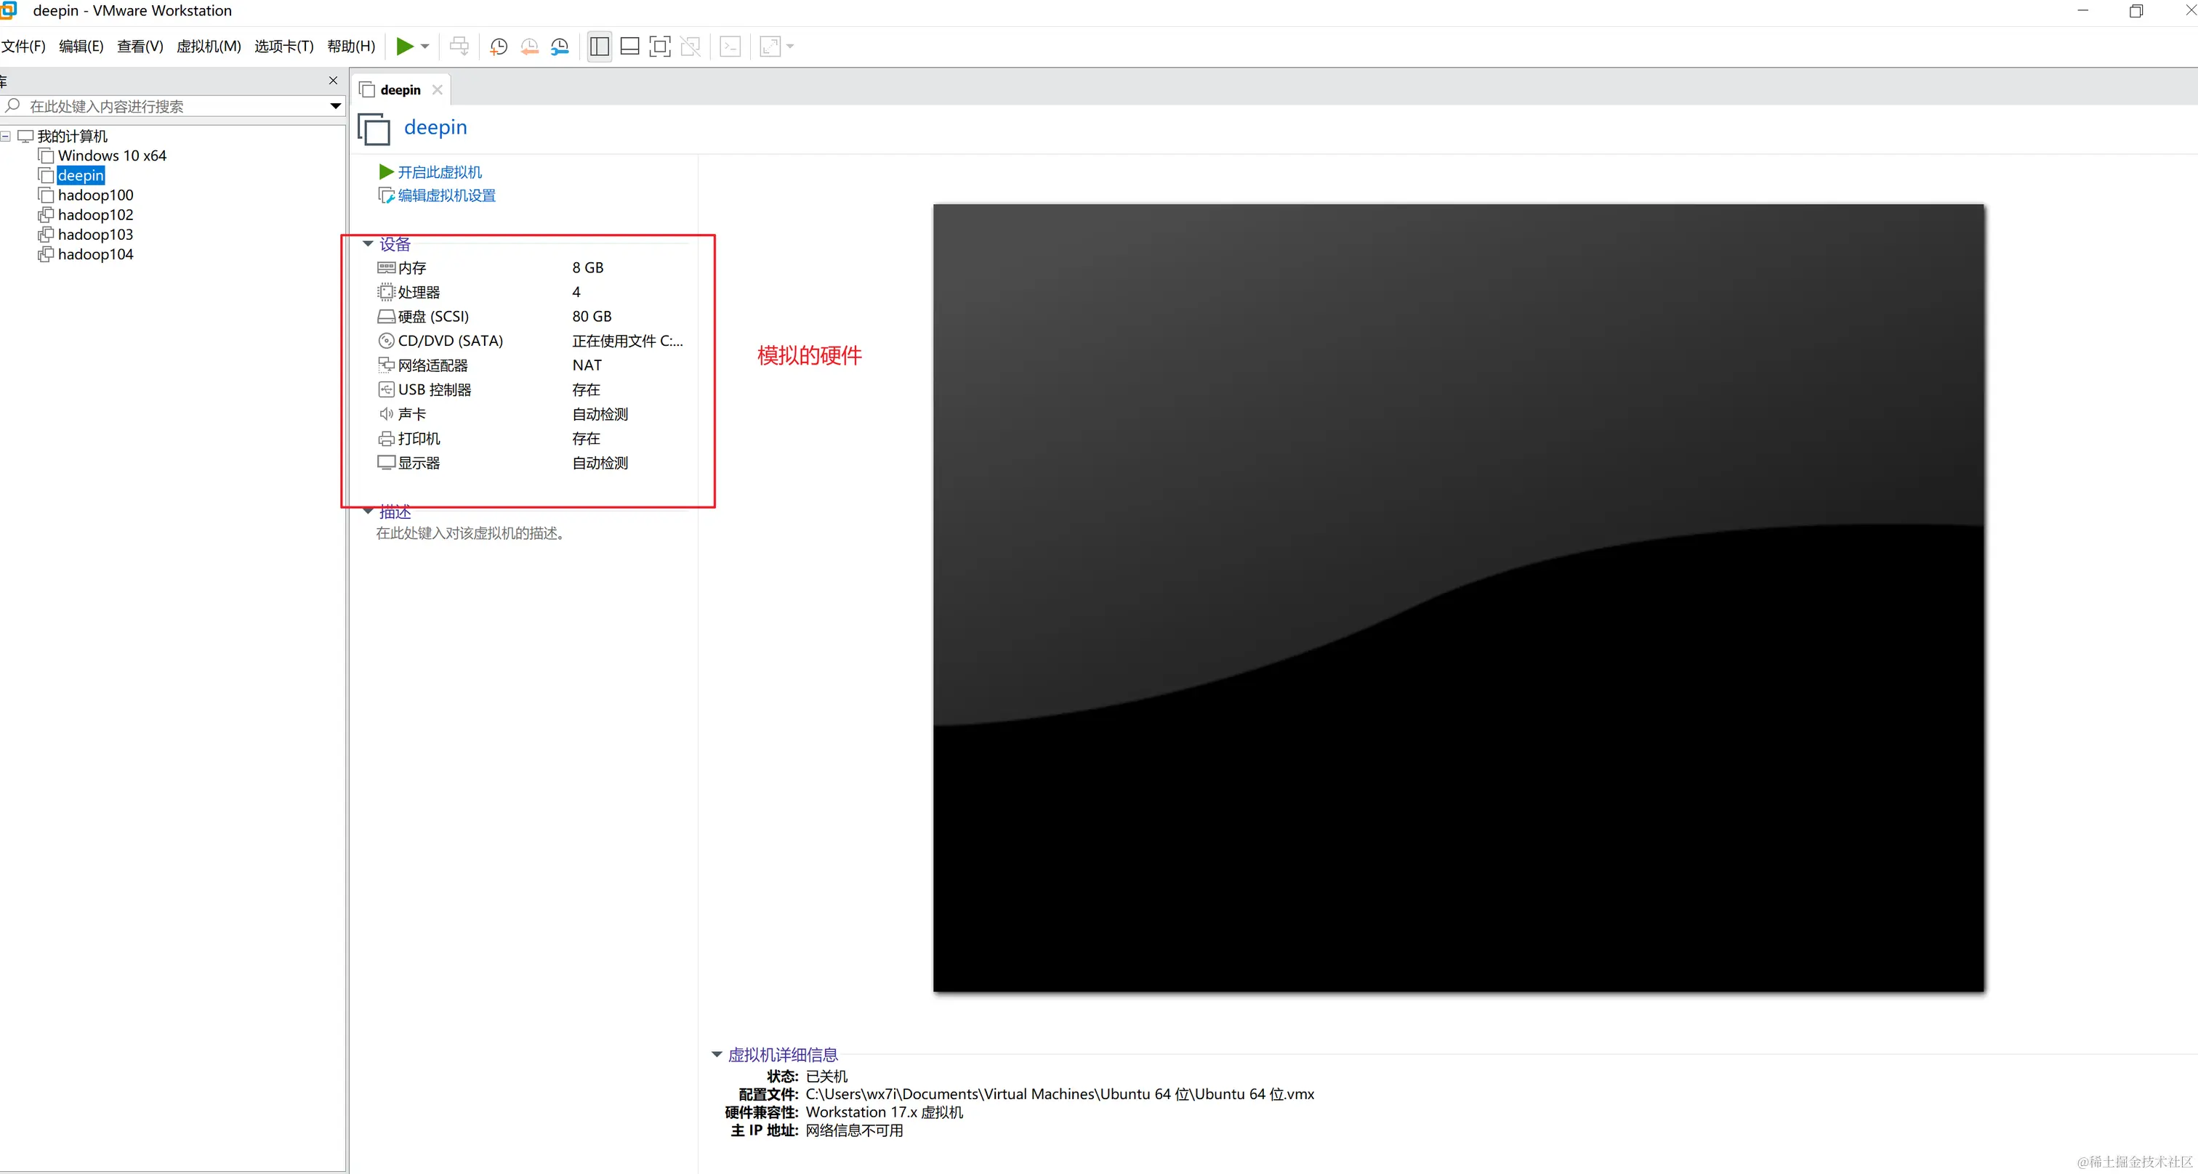Toggle the library panel icon
Image resolution: width=2198 pixels, height=1174 pixels.
pyautogui.click(x=598, y=46)
